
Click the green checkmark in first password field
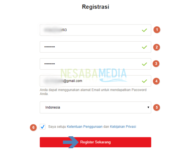144,47
